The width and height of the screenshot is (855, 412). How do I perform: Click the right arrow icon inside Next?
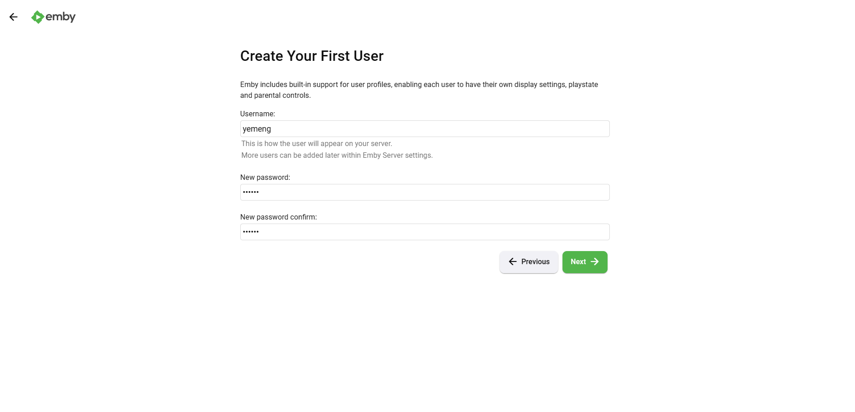click(595, 262)
